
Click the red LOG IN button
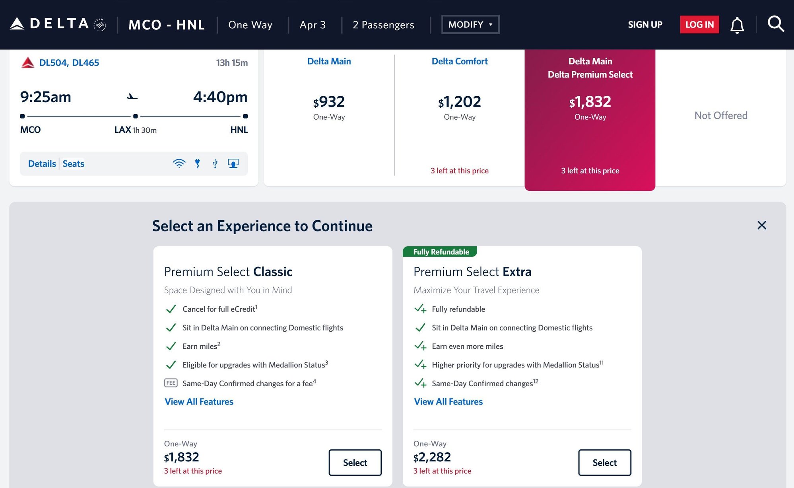click(699, 25)
